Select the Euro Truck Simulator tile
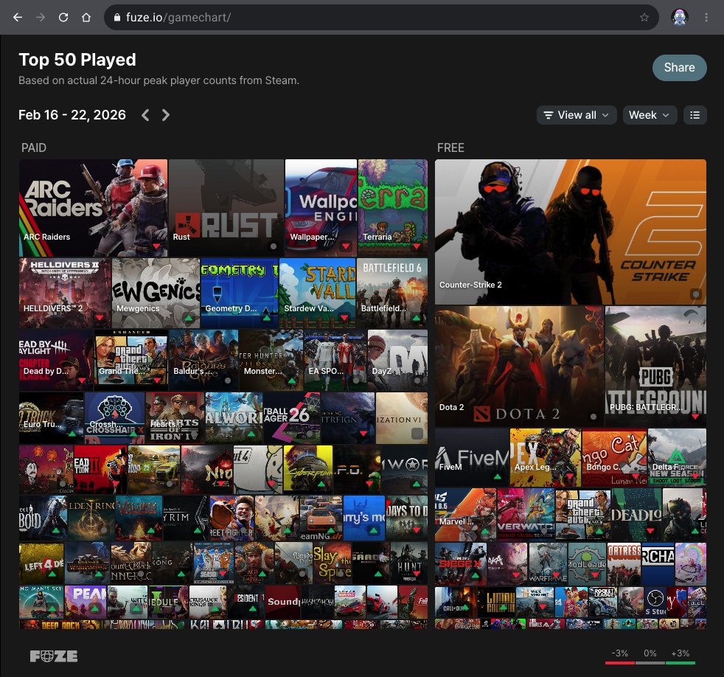 pos(52,418)
